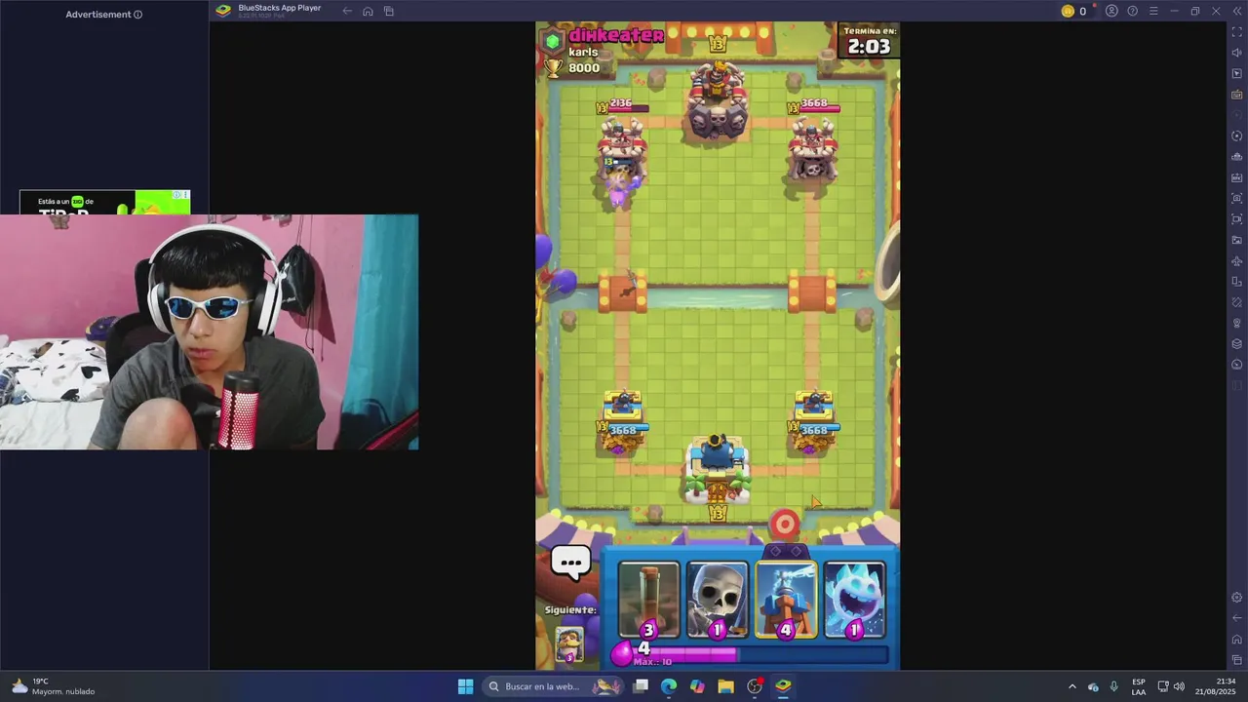Click the taskbar search box
The width and height of the screenshot is (1248, 702).
click(x=553, y=686)
